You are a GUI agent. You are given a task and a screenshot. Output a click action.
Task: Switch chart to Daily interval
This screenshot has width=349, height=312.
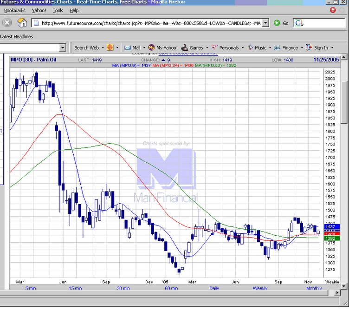(214, 288)
